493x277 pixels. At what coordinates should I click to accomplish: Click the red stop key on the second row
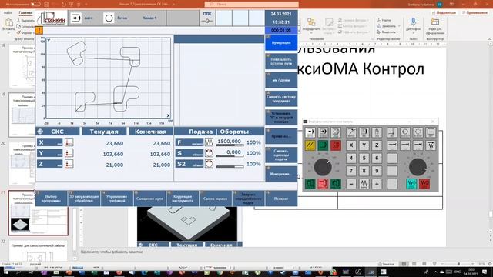[336, 145]
